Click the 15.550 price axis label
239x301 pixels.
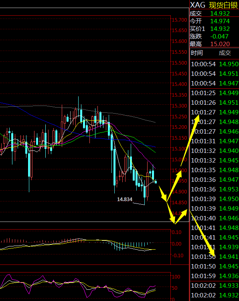(179, 52)
